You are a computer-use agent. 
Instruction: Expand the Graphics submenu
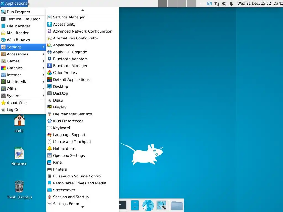click(23, 68)
